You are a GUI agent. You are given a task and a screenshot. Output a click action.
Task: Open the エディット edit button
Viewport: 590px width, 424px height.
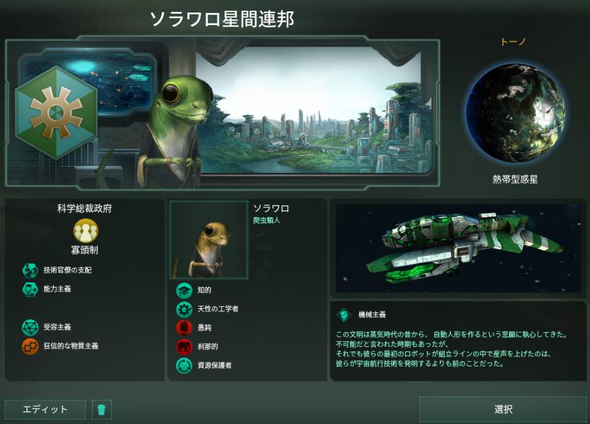[45, 410]
